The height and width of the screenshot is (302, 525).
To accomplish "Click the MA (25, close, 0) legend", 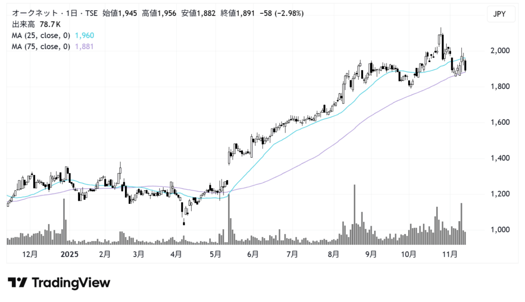I will point(41,35).
